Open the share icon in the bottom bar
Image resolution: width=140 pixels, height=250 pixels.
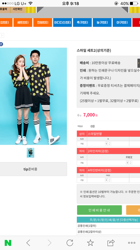111,243
